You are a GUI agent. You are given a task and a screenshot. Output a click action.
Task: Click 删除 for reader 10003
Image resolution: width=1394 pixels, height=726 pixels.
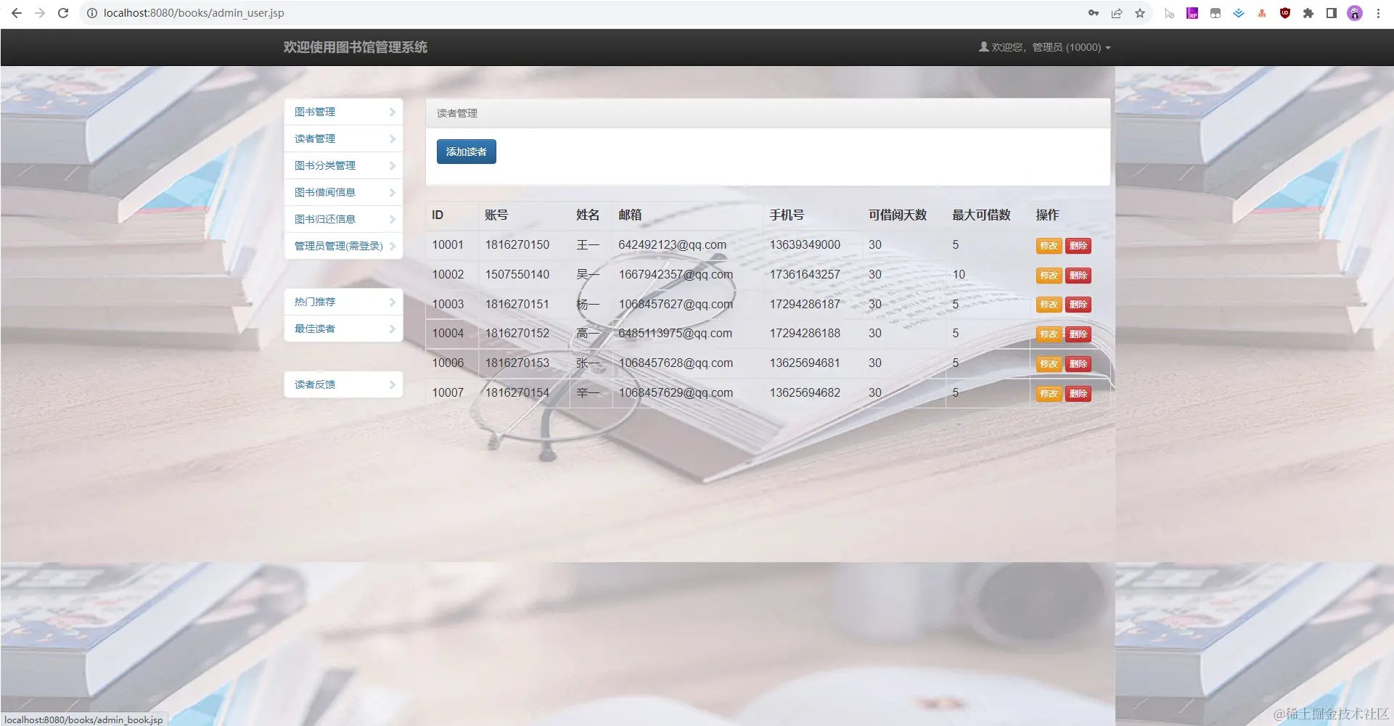[1078, 305]
